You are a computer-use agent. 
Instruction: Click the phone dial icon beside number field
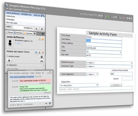(x=36, y=29)
